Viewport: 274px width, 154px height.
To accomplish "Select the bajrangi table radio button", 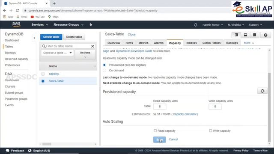I will point(43,74).
